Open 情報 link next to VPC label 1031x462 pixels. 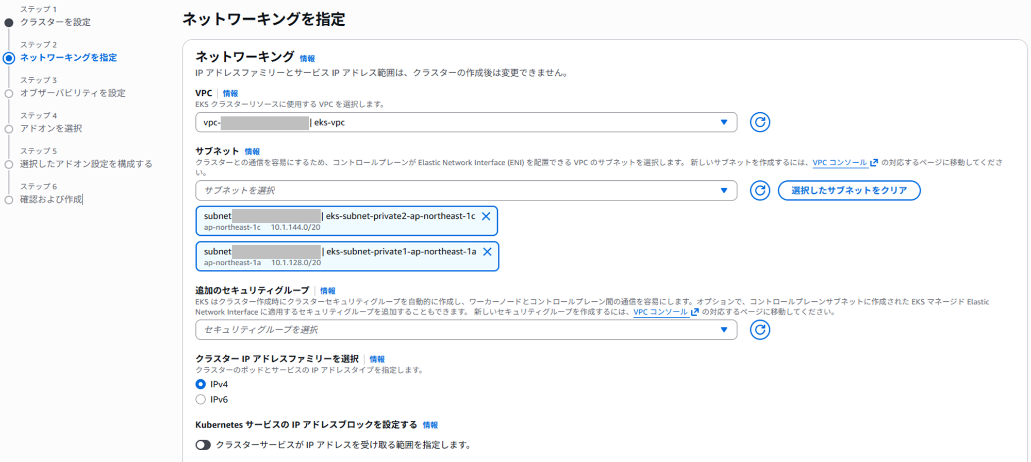click(x=230, y=93)
